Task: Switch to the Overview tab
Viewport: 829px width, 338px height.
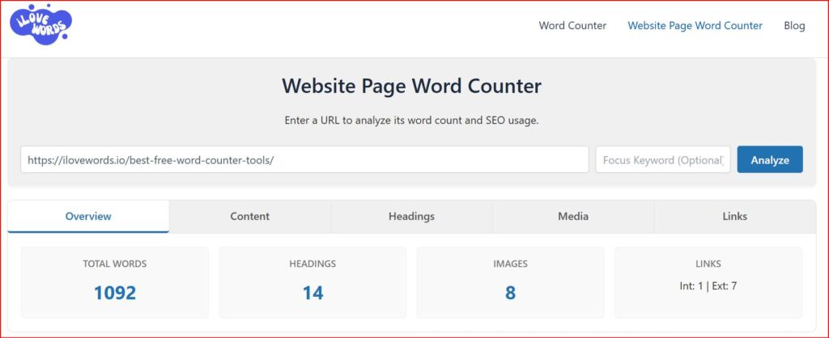Action: click(x=88, y=217)
